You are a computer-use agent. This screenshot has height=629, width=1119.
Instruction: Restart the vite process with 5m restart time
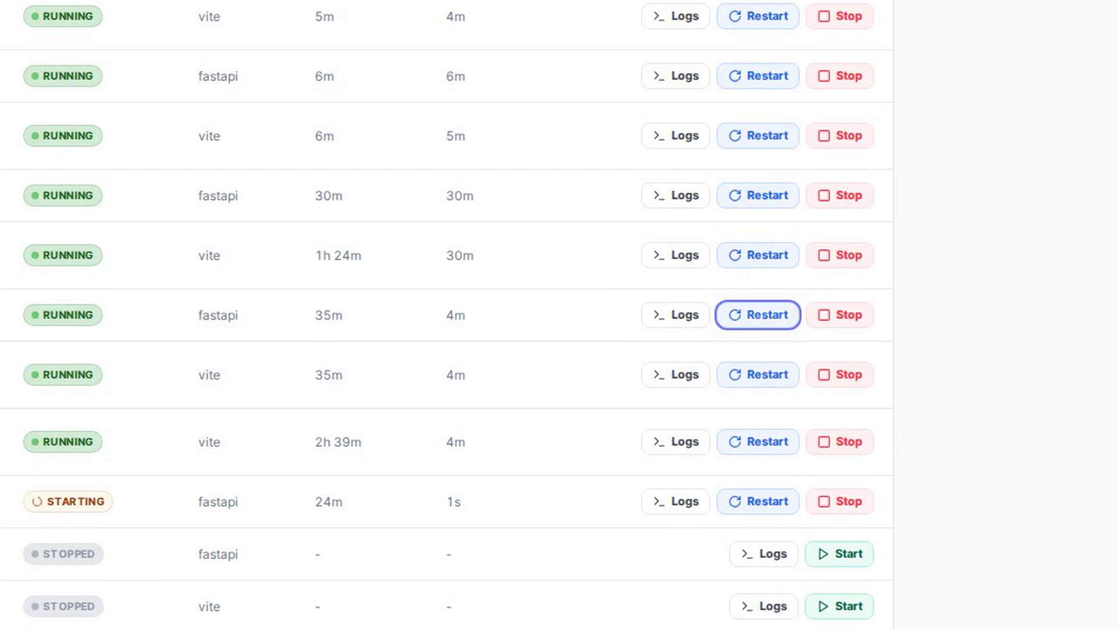click(x=758, y=136)
